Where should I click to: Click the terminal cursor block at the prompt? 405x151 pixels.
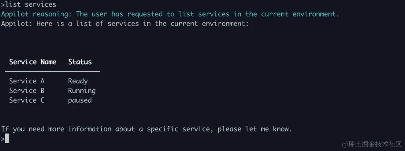coord(7,139)
